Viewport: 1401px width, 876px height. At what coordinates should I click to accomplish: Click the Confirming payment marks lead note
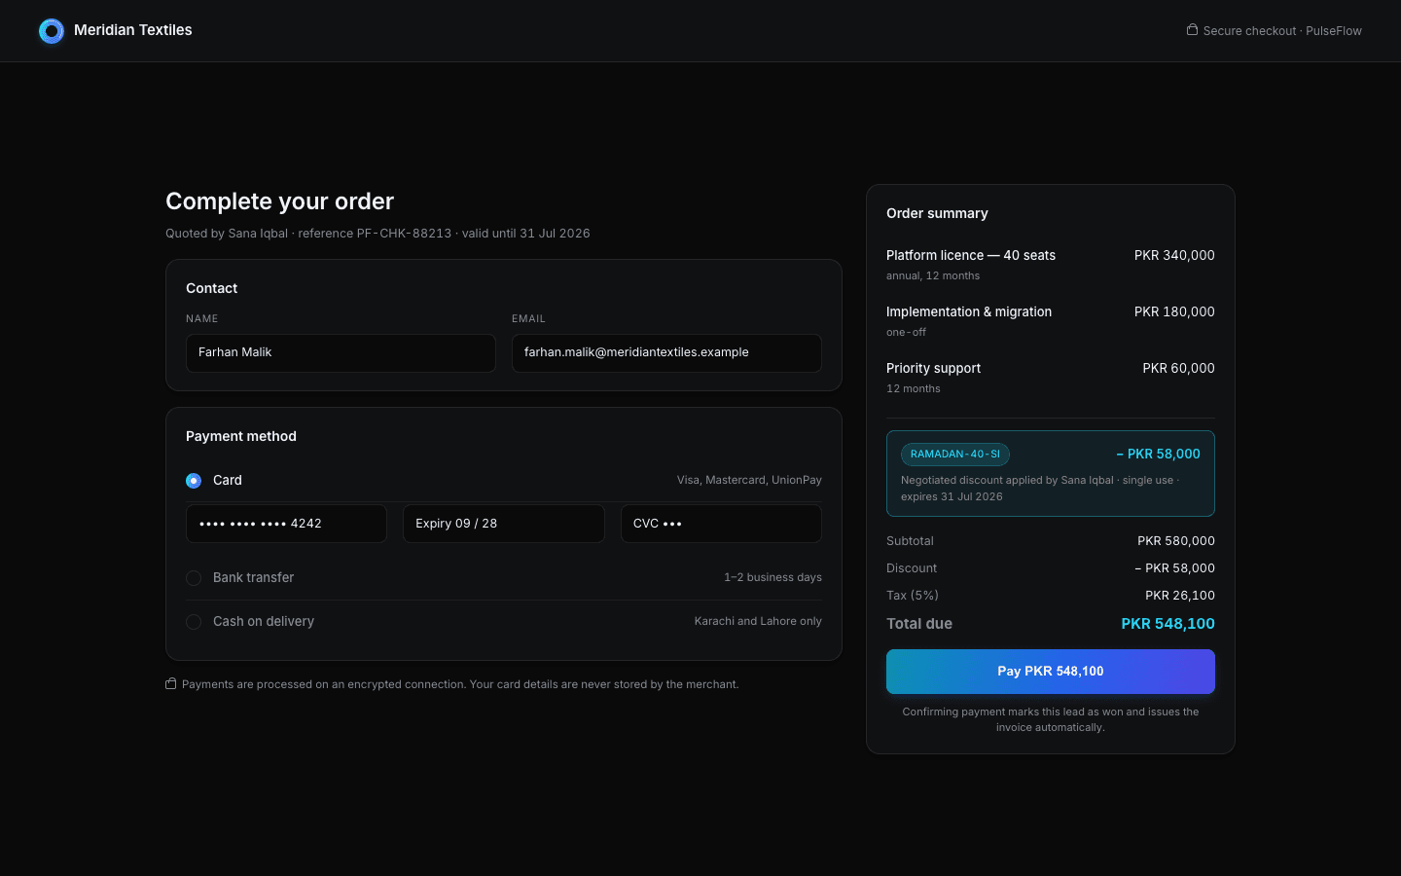click(1051, 719)
